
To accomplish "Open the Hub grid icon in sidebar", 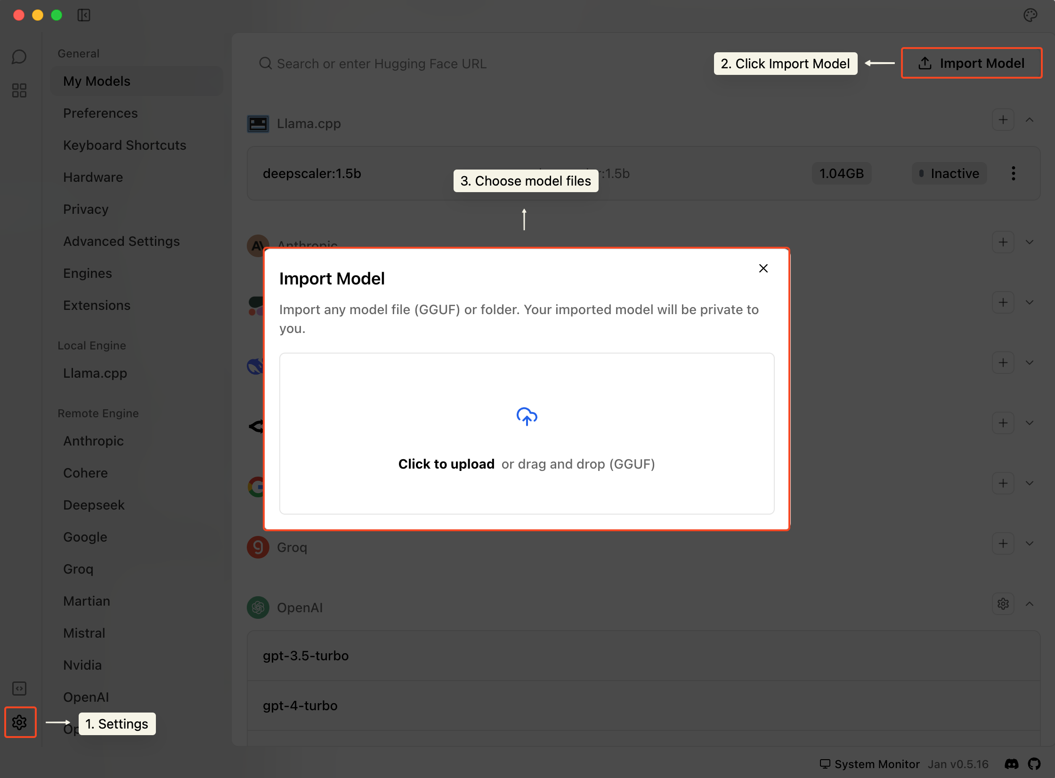I will pyautogui.click(x=19, y=90).
